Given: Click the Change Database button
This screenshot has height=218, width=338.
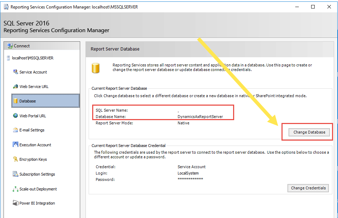Looking at the screenshot, I should (309, 132).
